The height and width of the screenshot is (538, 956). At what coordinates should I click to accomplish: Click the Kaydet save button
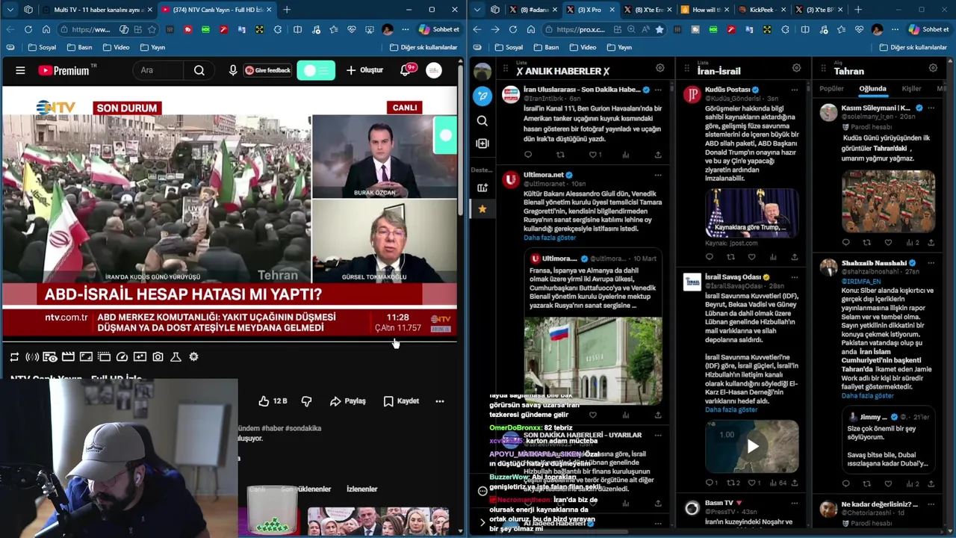401,401
